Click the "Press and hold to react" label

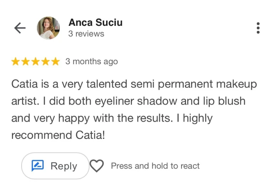[155, 166]
